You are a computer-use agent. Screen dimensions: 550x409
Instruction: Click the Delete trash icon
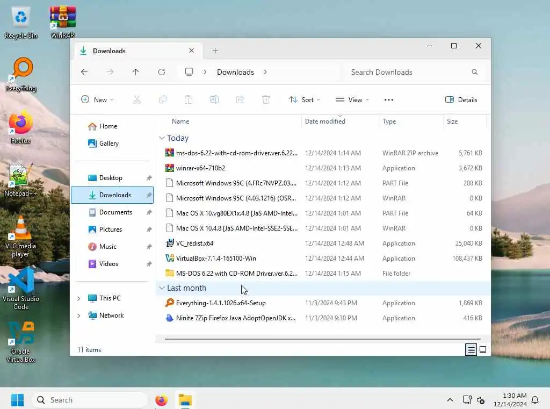point(266,100)
